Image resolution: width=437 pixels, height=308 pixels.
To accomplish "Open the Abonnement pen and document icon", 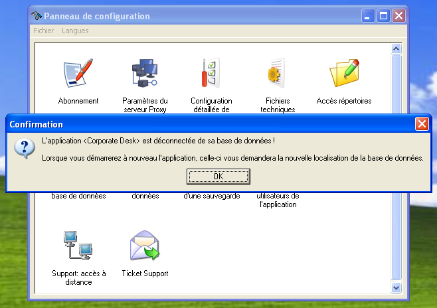I will [78, 73].
